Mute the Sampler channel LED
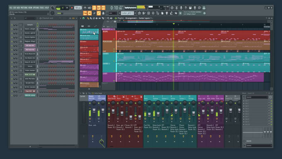The image size is (282, 159). [x=12, y=25]
